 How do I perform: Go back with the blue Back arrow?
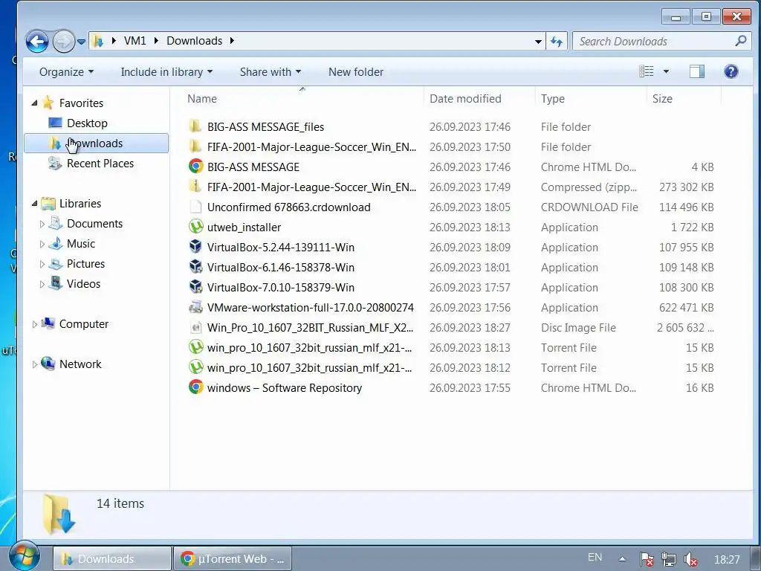click(37, 42)
